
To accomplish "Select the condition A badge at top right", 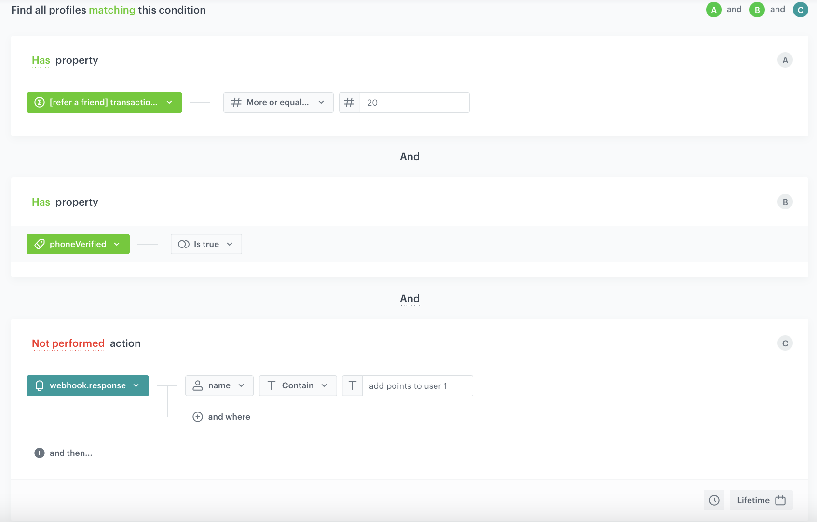I will [714, 9].
